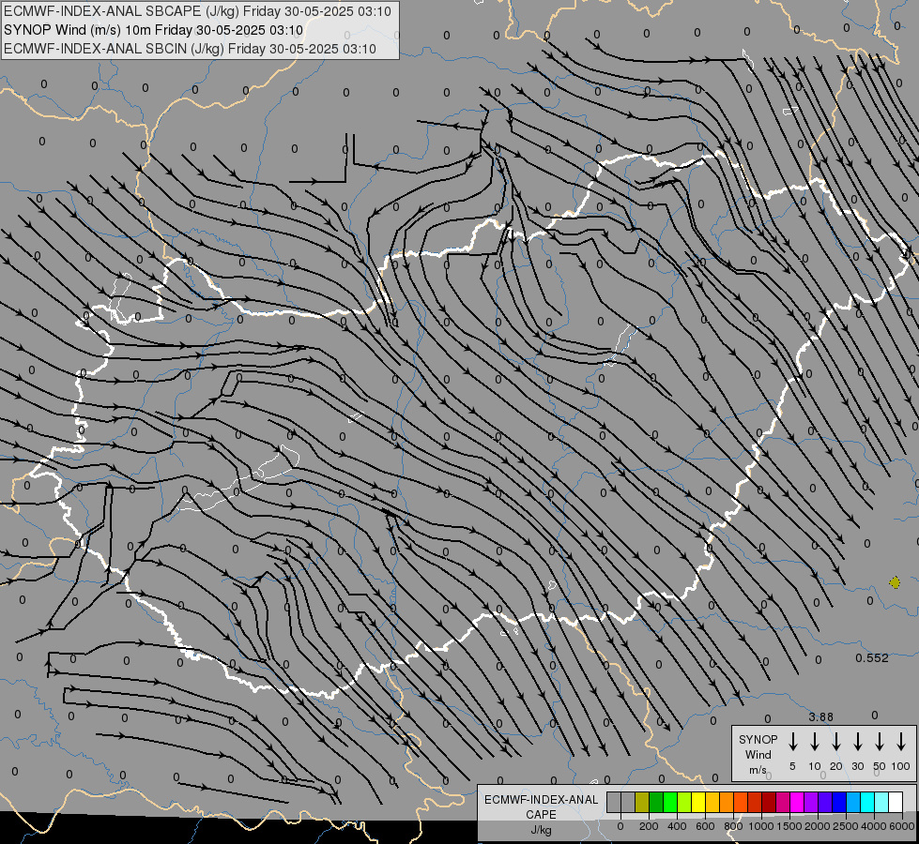
Task: Pick the yellow-green CAPE legend swatch
Action: 684,803
